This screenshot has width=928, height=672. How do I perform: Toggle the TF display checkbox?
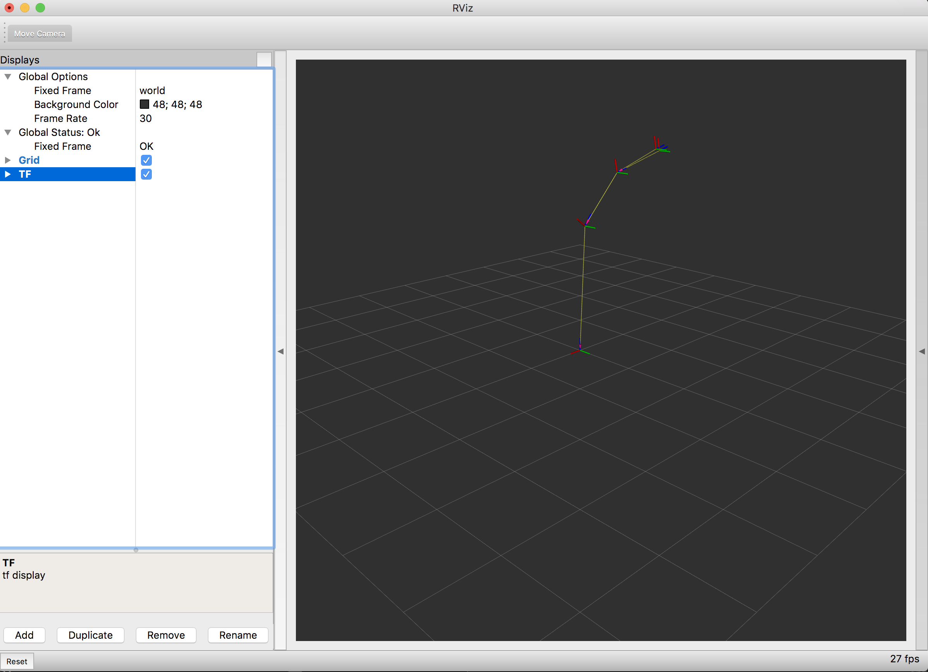pos(146,173)
